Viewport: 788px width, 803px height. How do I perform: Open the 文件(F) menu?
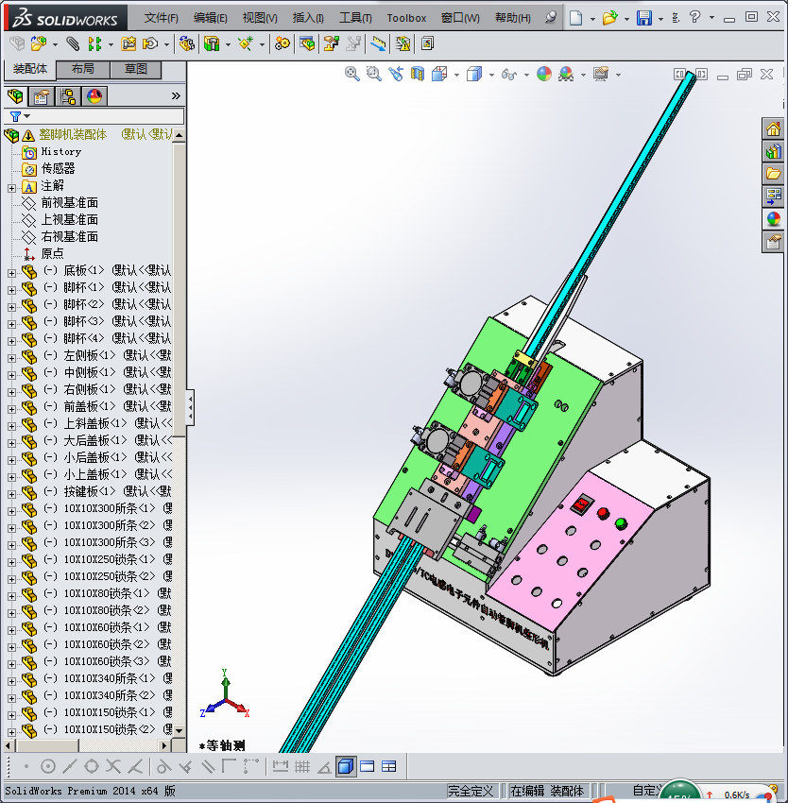pyautogui.click(x=161, y=18)
